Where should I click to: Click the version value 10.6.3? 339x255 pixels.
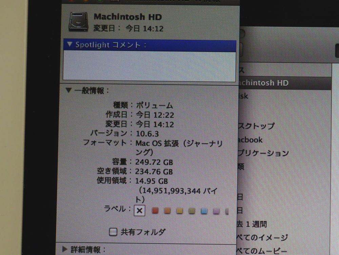coord(147,134)
